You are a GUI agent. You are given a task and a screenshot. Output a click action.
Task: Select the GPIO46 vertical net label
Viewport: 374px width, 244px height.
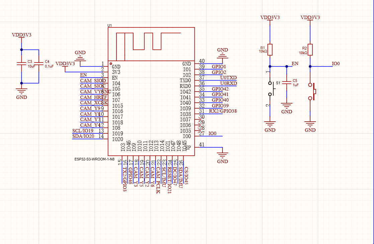130,176
